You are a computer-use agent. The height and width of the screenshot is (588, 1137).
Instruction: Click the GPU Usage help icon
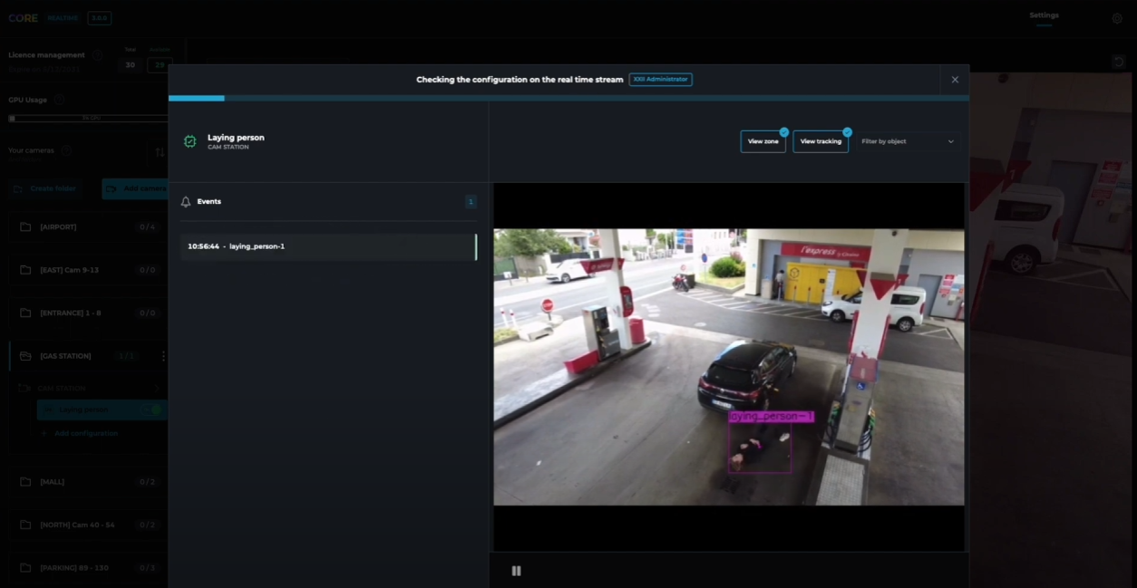tap(59, 100)
